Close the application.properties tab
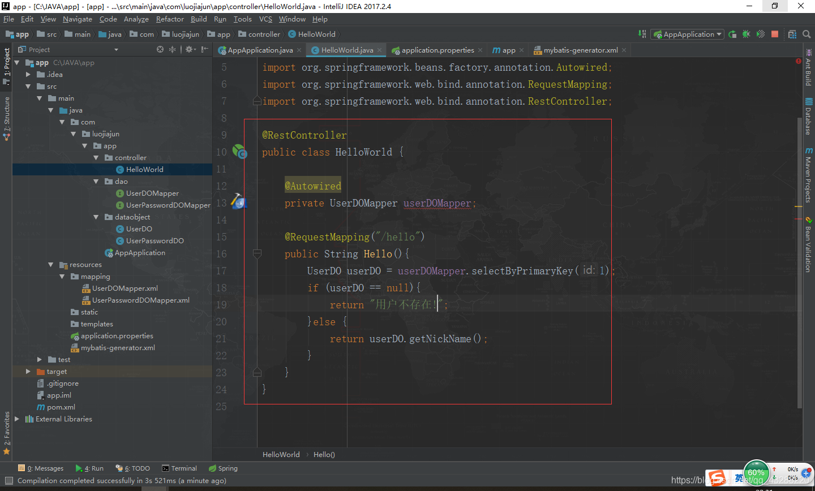This screenshot has width=815, height=491. 481,50
